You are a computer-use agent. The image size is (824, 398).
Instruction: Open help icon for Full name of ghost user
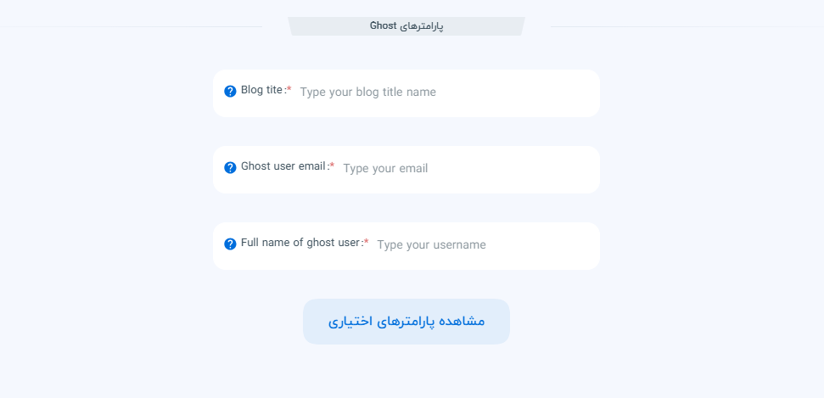pos(230,244)
